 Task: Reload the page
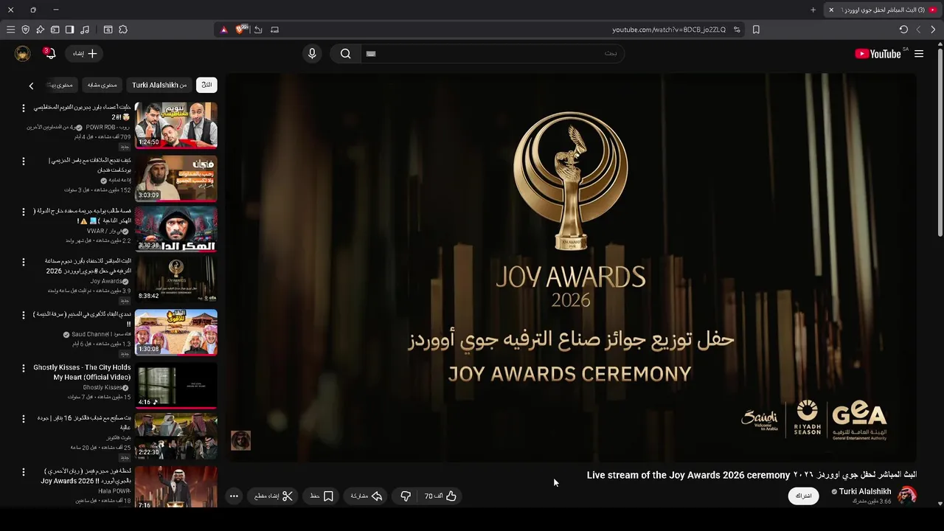[903, 29]
